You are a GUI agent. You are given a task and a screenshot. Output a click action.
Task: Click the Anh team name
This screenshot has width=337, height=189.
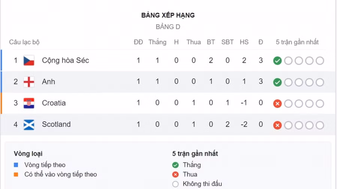pyautogui.click(x=48, y=82)
